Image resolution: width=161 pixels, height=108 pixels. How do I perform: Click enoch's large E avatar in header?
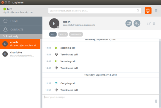coord(54,23)
